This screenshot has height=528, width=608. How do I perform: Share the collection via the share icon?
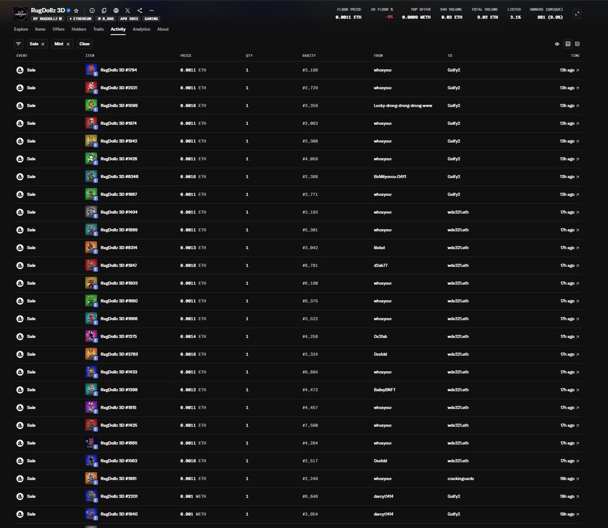139,11
